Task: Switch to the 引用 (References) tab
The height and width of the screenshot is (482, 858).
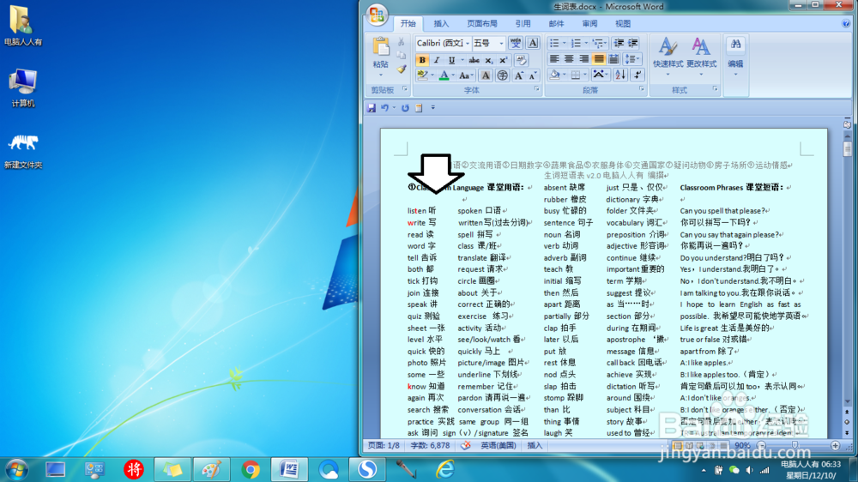Action: point(523,23)
